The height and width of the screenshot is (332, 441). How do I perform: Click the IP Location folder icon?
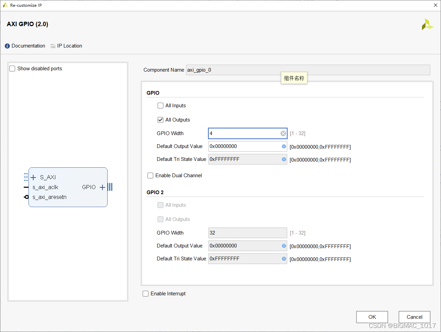(x=53, y=46)
